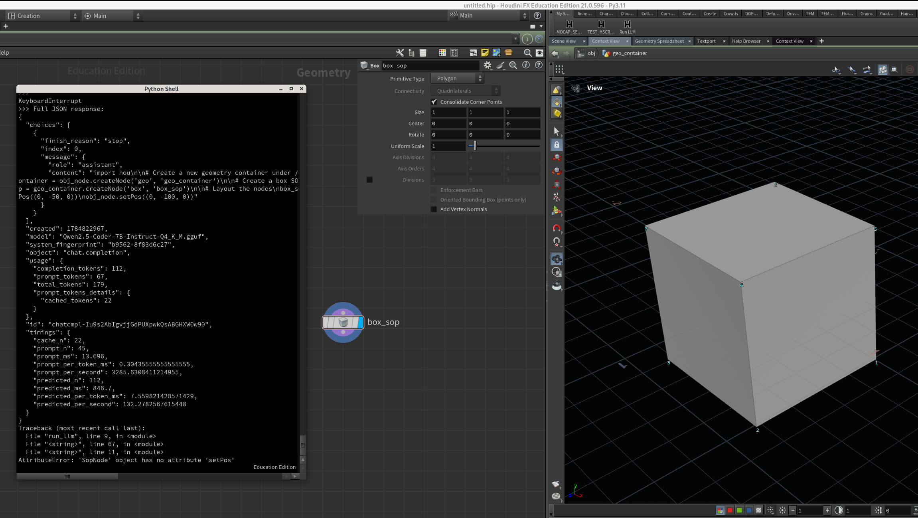Go back with navigation arrow in viewer
918x518 pixels.
[x=555, y=53]
